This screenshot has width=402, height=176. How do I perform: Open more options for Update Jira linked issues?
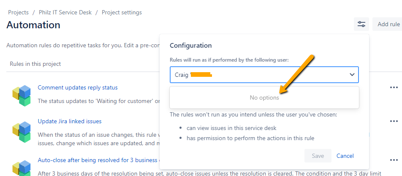pyautogui.click(x=394, y=121)
